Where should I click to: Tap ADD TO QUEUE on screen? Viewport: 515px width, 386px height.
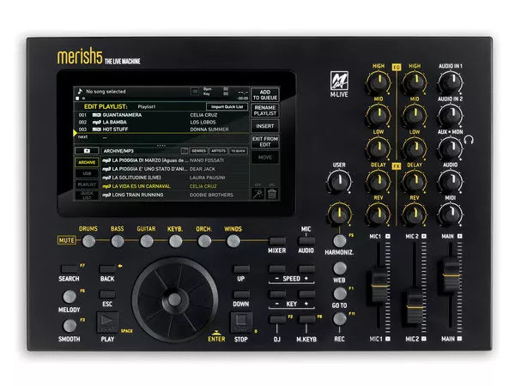(x=264, y=93)
